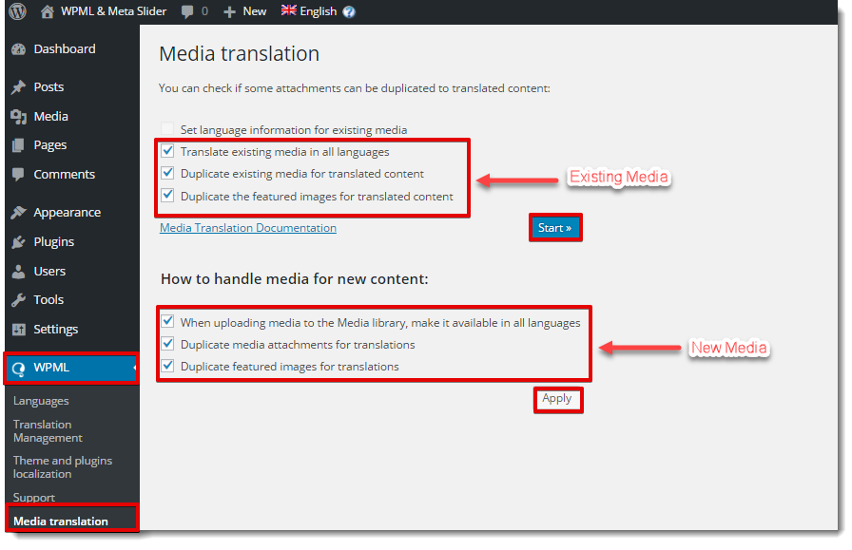Click the home site icon
Image resolution: width=852 pixels, height=550 pixels.
48,11
